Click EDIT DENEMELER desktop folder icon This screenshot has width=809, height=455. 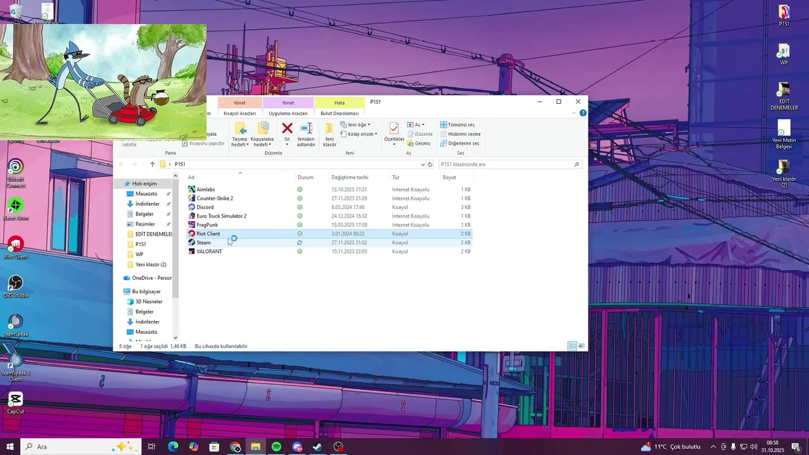pos(784,95)
